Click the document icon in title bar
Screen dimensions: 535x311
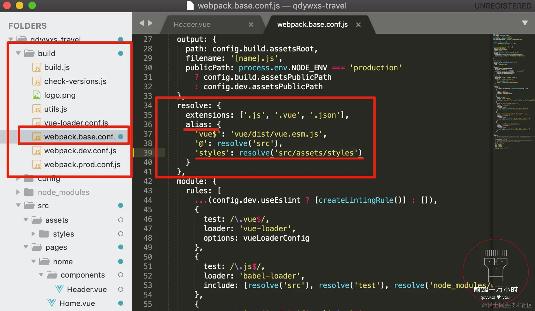[x=190, y=5]
